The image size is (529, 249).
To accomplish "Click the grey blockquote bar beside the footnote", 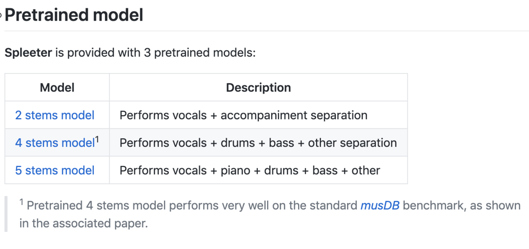I will [x=6, y=214].
